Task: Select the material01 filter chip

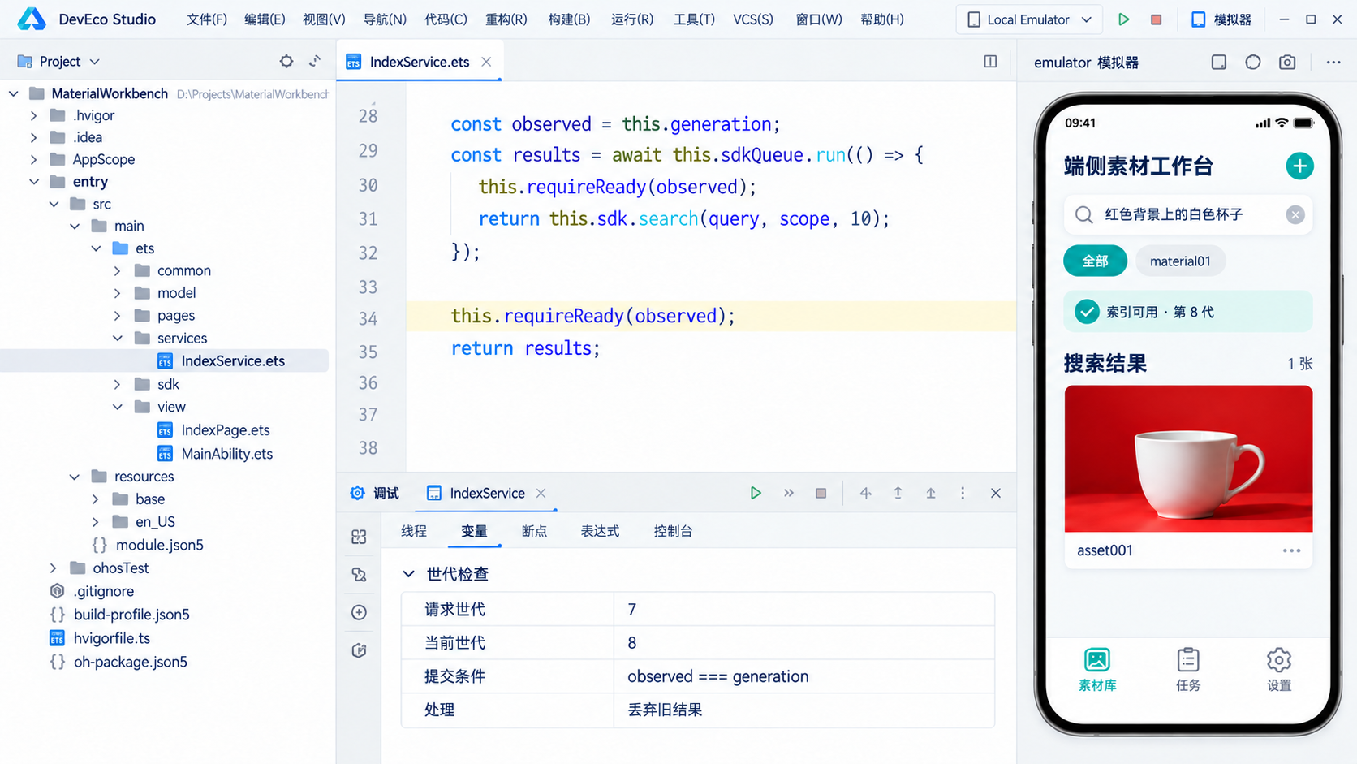Action: (1180, 261)
